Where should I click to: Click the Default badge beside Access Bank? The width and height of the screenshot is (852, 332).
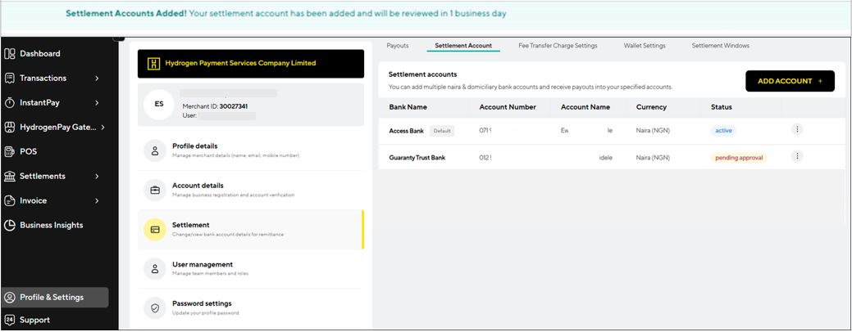tap(442, 131)
